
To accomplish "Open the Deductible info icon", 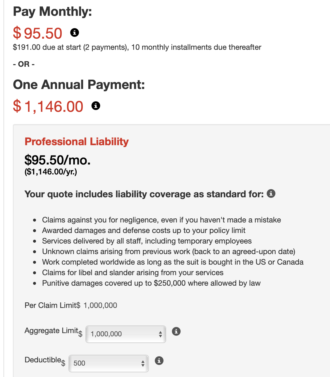I will (x=159, y=361).
